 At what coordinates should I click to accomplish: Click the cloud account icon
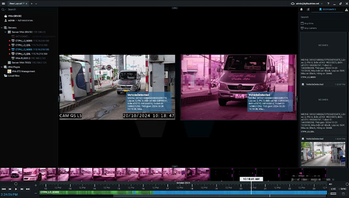click(293, 4)
